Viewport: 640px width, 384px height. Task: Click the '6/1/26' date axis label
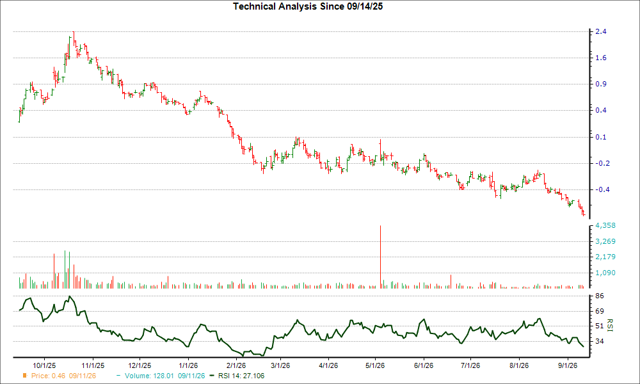click(424, 365)
